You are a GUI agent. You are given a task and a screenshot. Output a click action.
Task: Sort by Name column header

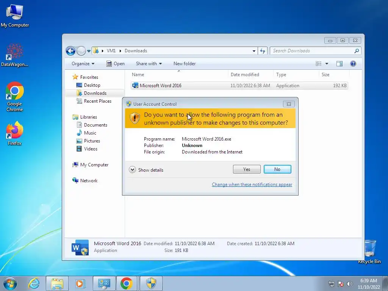[179, 75]
